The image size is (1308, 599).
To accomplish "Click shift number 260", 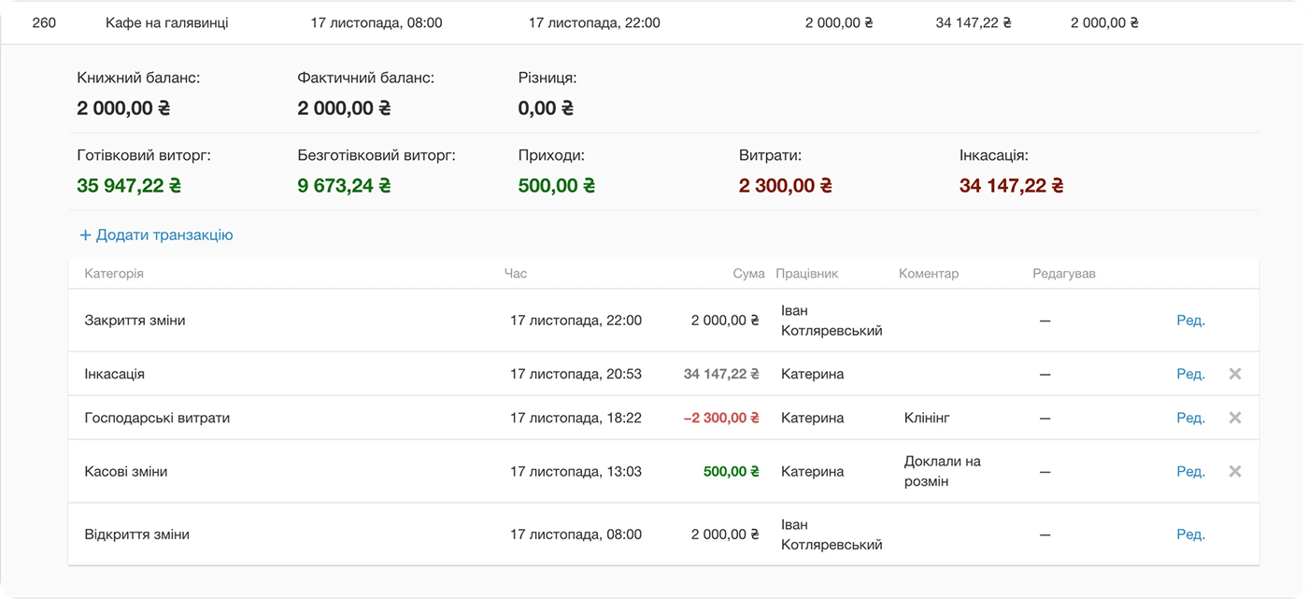I will point(44,22).
